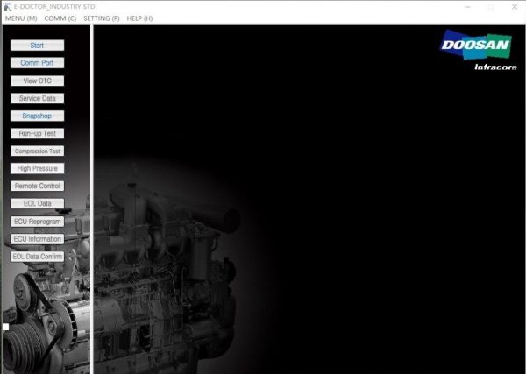Select the View DTC button

click(37, 81)
